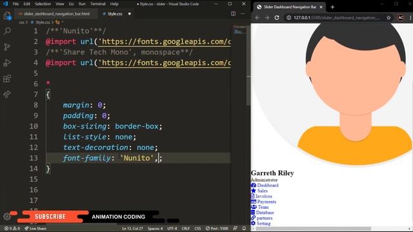Open the Terminal menu

pyautogui.click(x=97, y=4)
